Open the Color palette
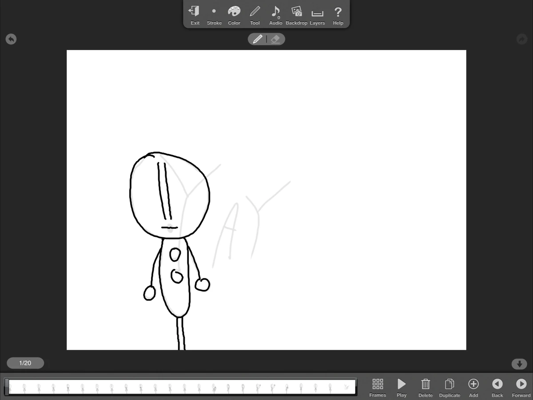 (x=234, y=14)
